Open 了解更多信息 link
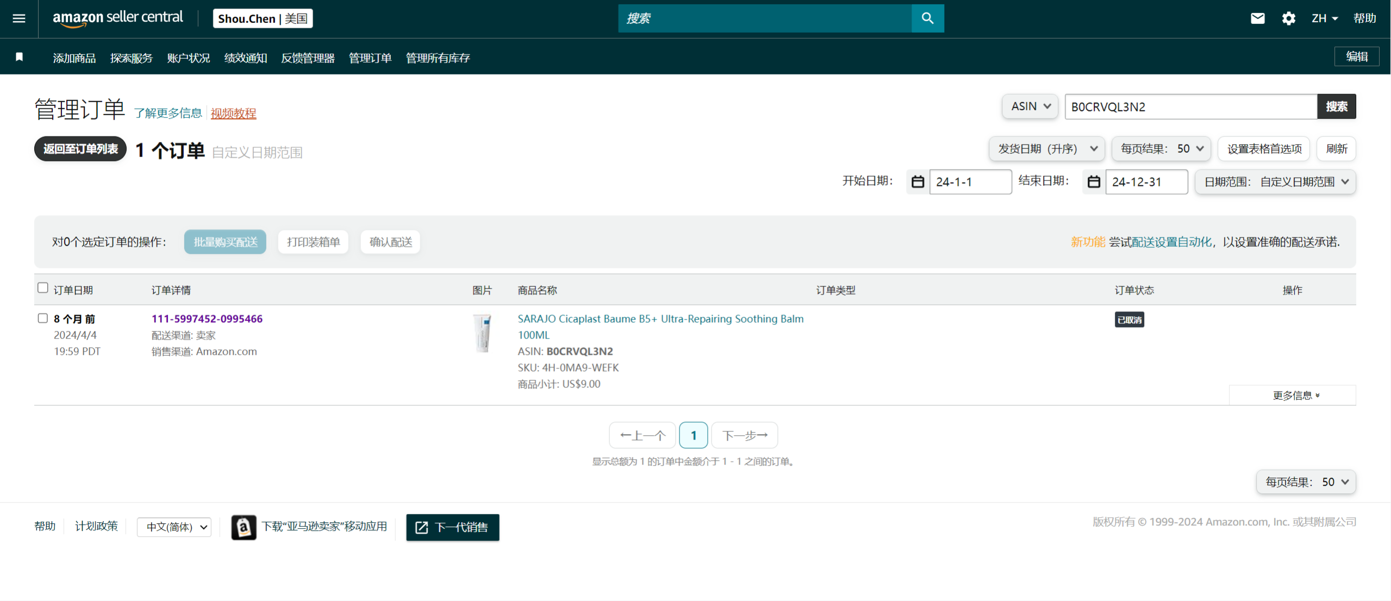 click(x=168, y=113)
